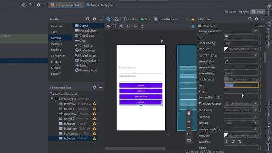Toggle view options eye icon
Image resolution: width=272 pixels, height=153 pixels.
coord(108,26)
